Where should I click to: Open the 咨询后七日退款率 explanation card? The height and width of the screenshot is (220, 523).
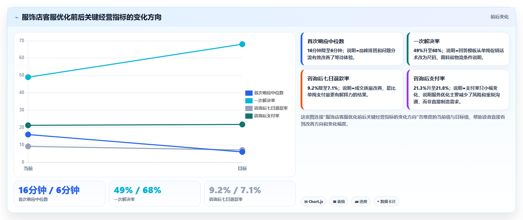pyautogui.click(x=352, y=90)
